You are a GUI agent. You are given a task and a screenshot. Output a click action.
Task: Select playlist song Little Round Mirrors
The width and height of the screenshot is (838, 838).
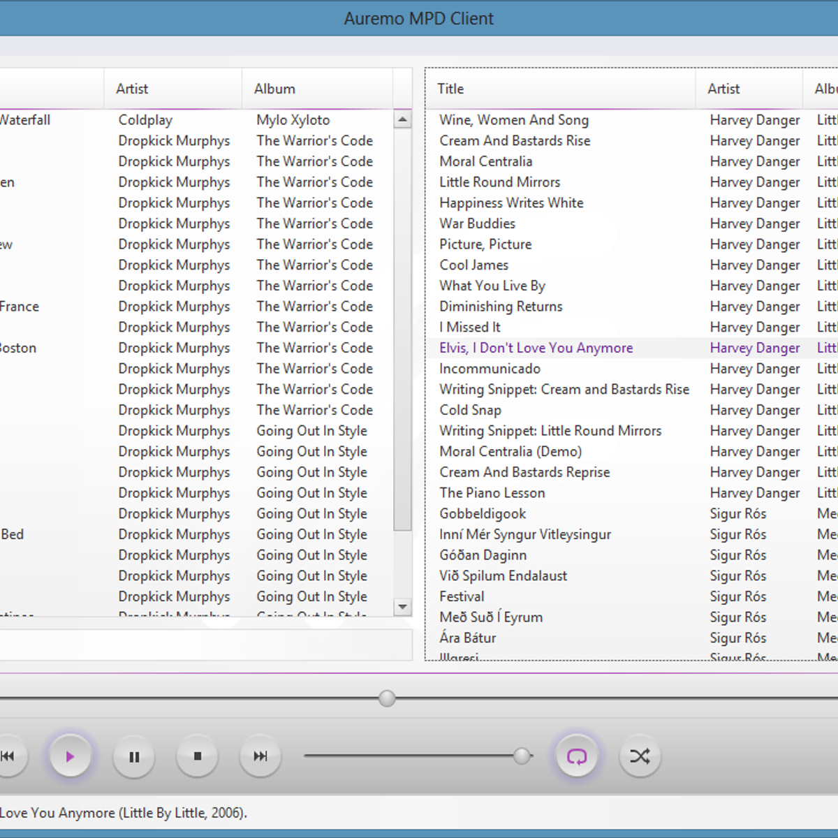click(632, 182)
